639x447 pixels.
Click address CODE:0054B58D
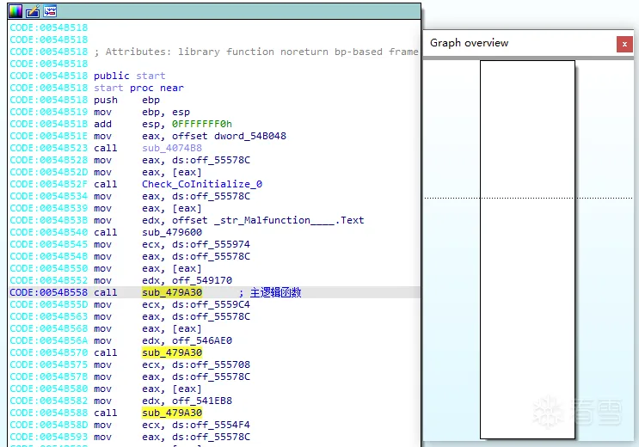pyautogui.click(x=48, y=425)
